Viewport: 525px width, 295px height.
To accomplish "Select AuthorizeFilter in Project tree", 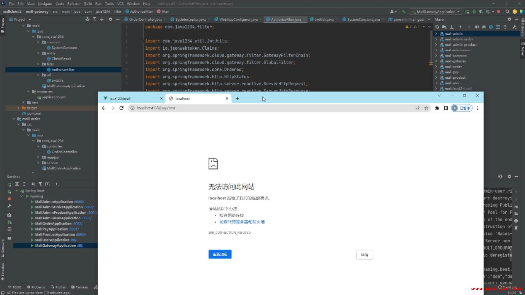I will click(x=63, y=70).
